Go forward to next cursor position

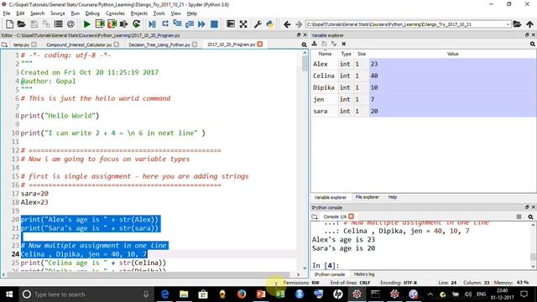299,24
